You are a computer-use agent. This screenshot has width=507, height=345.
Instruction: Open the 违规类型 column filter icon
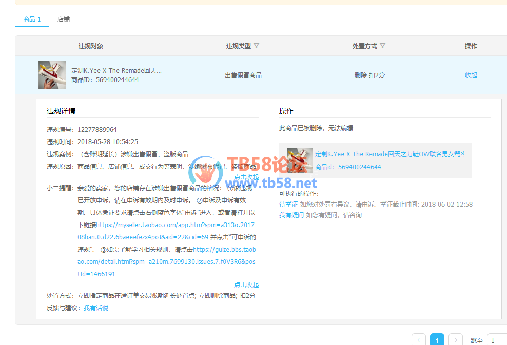pyautogui.click(x=257, y=46)
